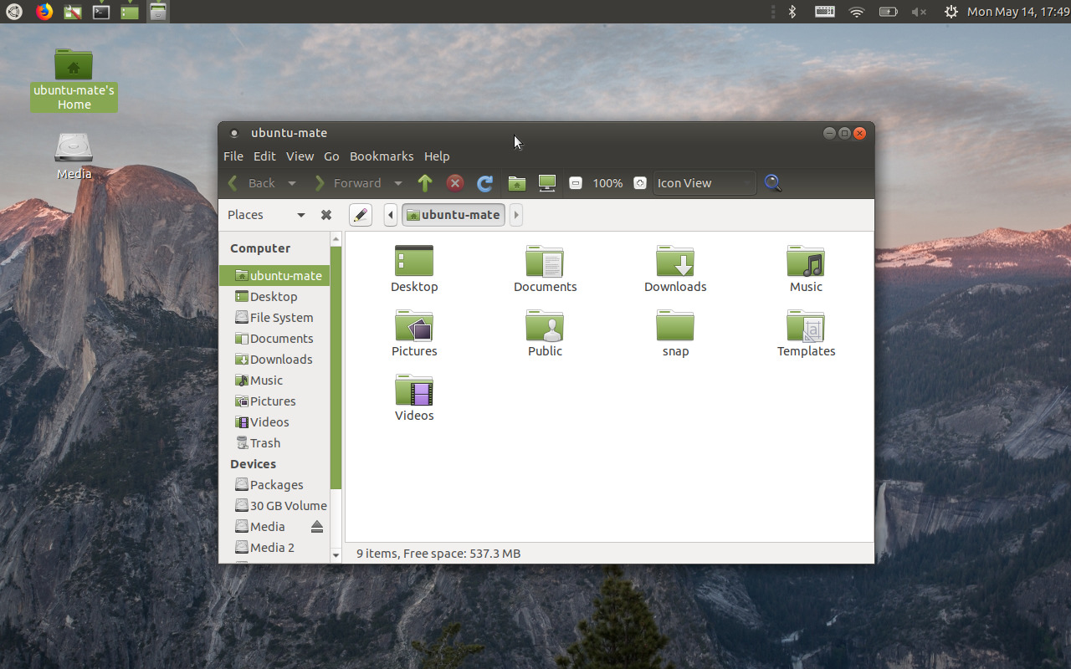This screenshot has height=669, width=1071.
Task: Open the network indicator in the top panel
Action: pos(856,12)
